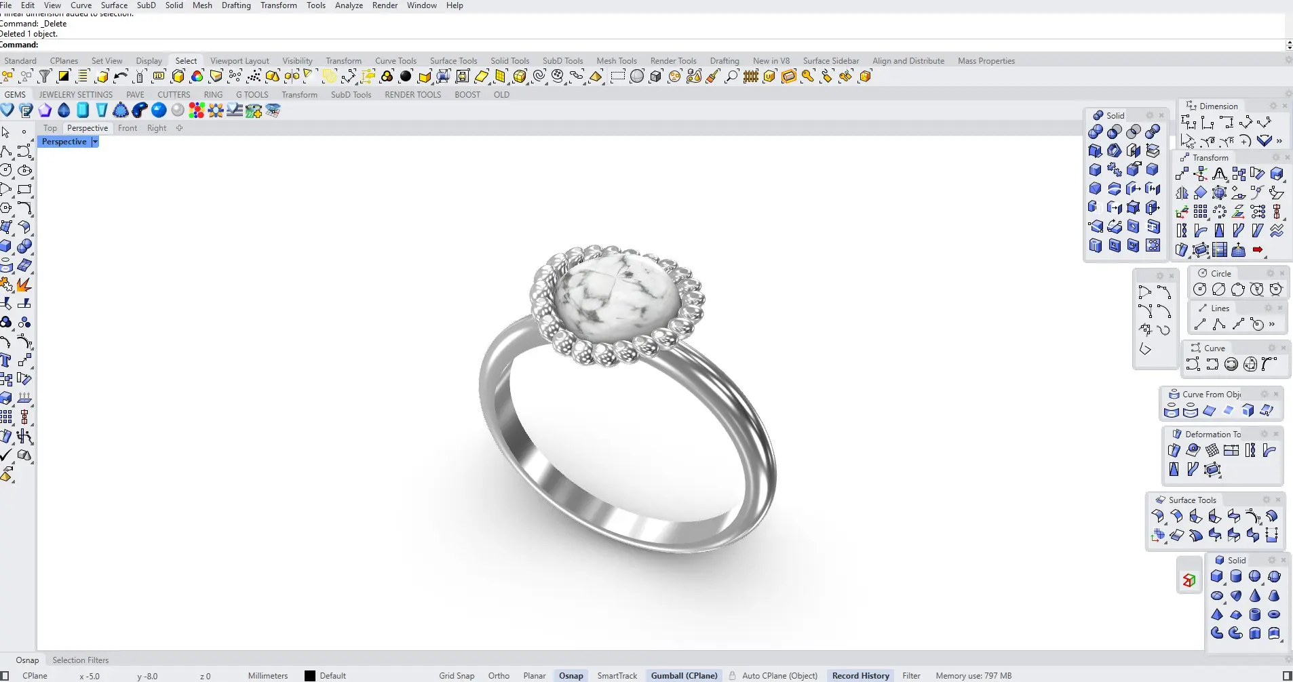
Task: Disable Osnap in the status bar
Action: tap(571, 676)
